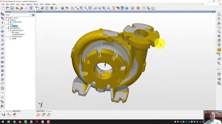Select the line feature tool in left sidebar

coord(2,27)
